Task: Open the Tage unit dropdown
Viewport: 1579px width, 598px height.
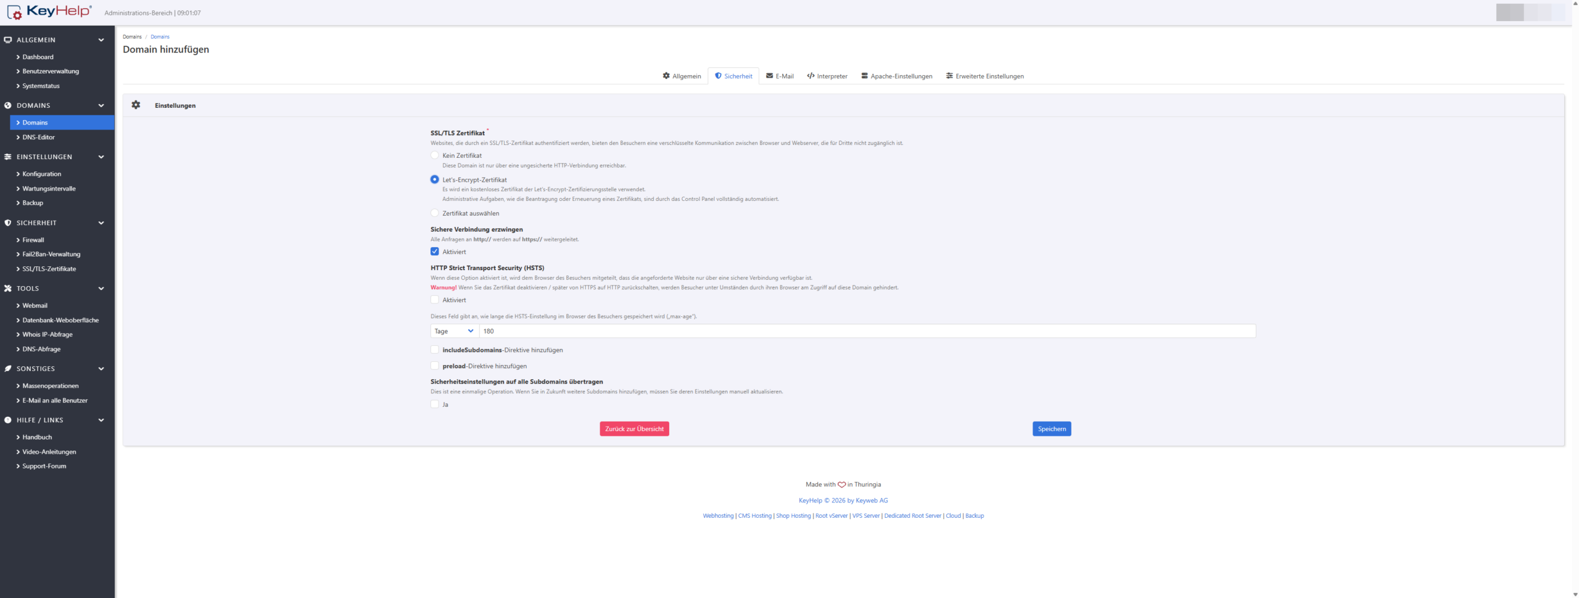Action: pos(455,332)
